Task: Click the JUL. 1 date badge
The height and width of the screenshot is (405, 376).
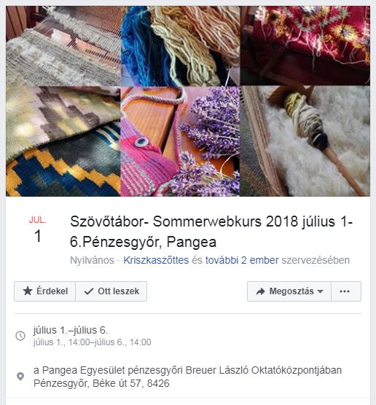Action: pyautogui.click(x=38, y=229)
